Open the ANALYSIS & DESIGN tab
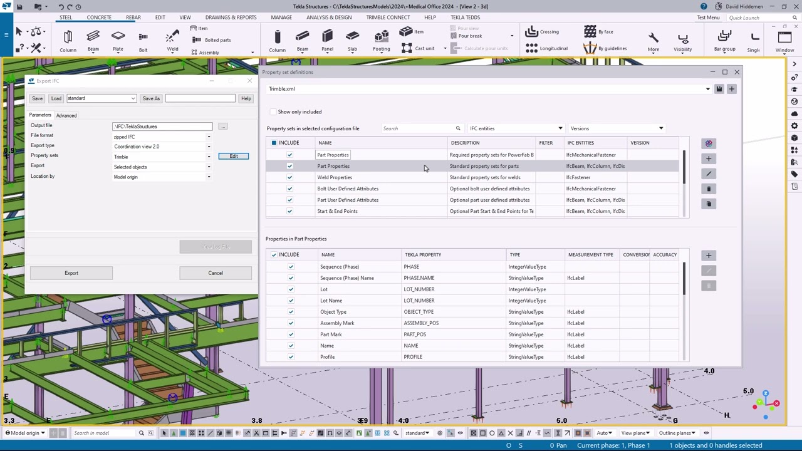The height and width of the screenshot is (451, 802). point(329,18)
